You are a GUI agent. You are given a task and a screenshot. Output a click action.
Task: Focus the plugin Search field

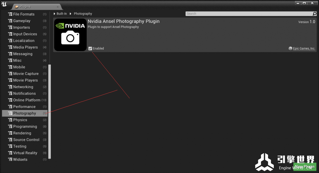coord(249,14)
